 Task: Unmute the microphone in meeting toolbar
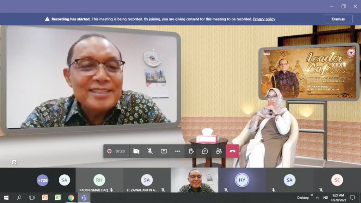pyautogui.click(x=150, y=151)
